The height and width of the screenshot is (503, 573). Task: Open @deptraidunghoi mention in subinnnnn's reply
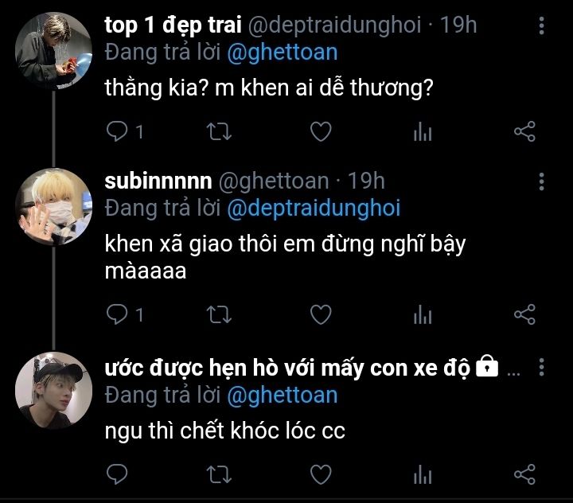(x=314, y=209)
